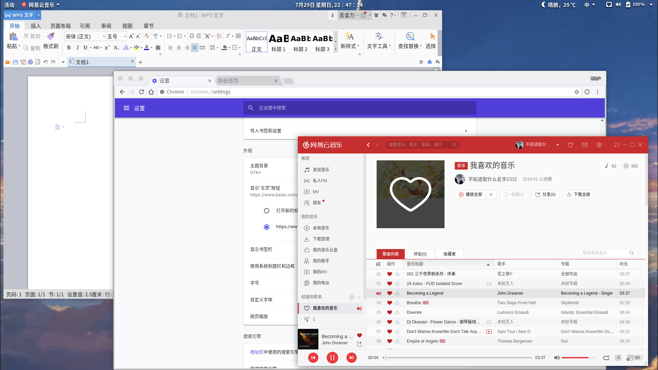Switch to the 评论(0) tab
The width and height of the screenshot is (658, 370).
pos(419,254)
